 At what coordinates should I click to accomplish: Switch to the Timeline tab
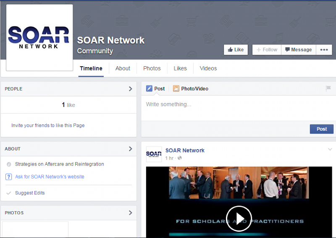tap(91, 68)
